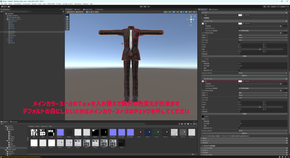Switch to the Occlusion tab

pos(214,9)
